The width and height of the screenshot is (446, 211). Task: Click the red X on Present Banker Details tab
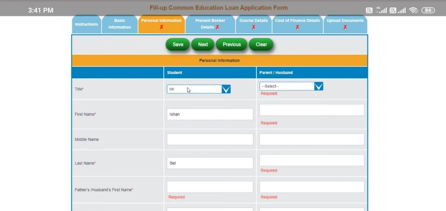pyautogui.click(x=217, y=27)
